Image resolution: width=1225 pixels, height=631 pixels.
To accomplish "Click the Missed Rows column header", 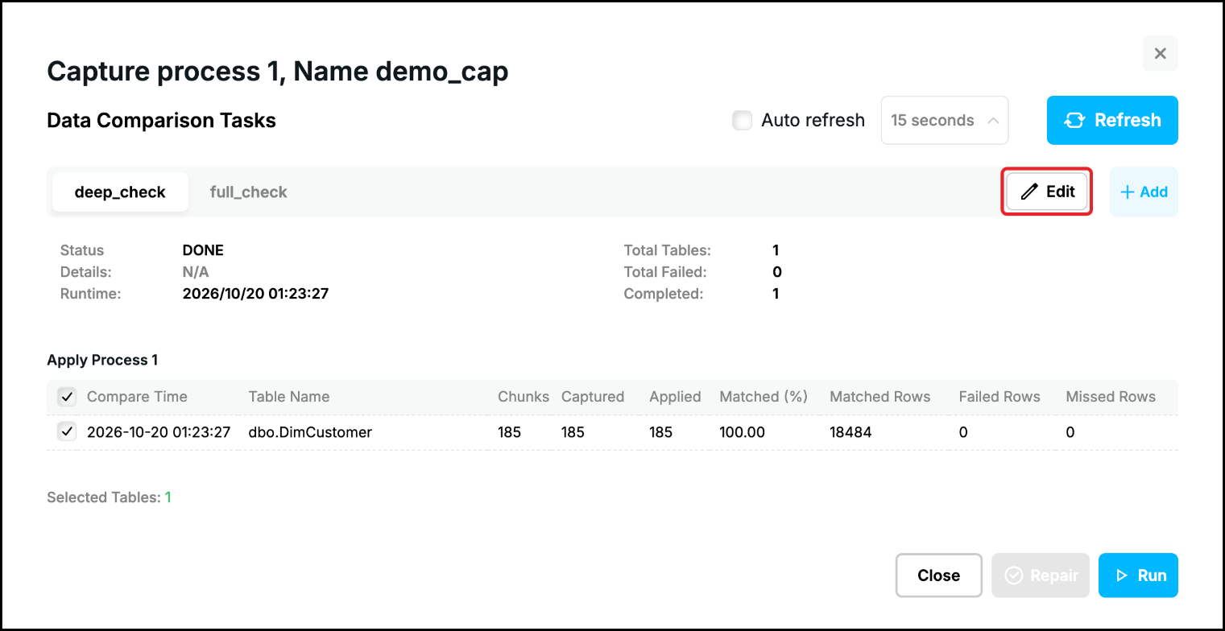I will [x=1111, y=397].
